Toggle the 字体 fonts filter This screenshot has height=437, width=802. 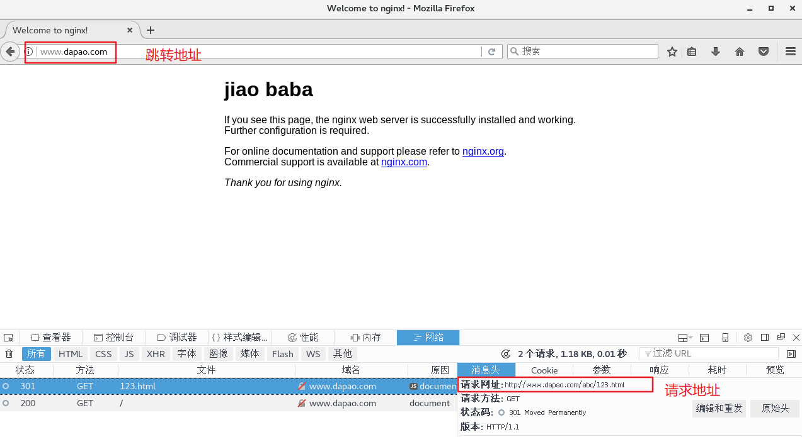tap(186, 354)
